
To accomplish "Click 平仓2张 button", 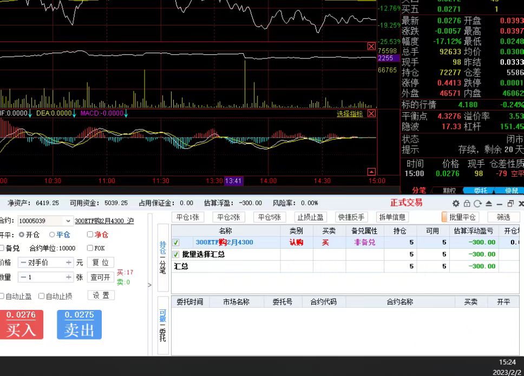I will click(x=228, y=217).
